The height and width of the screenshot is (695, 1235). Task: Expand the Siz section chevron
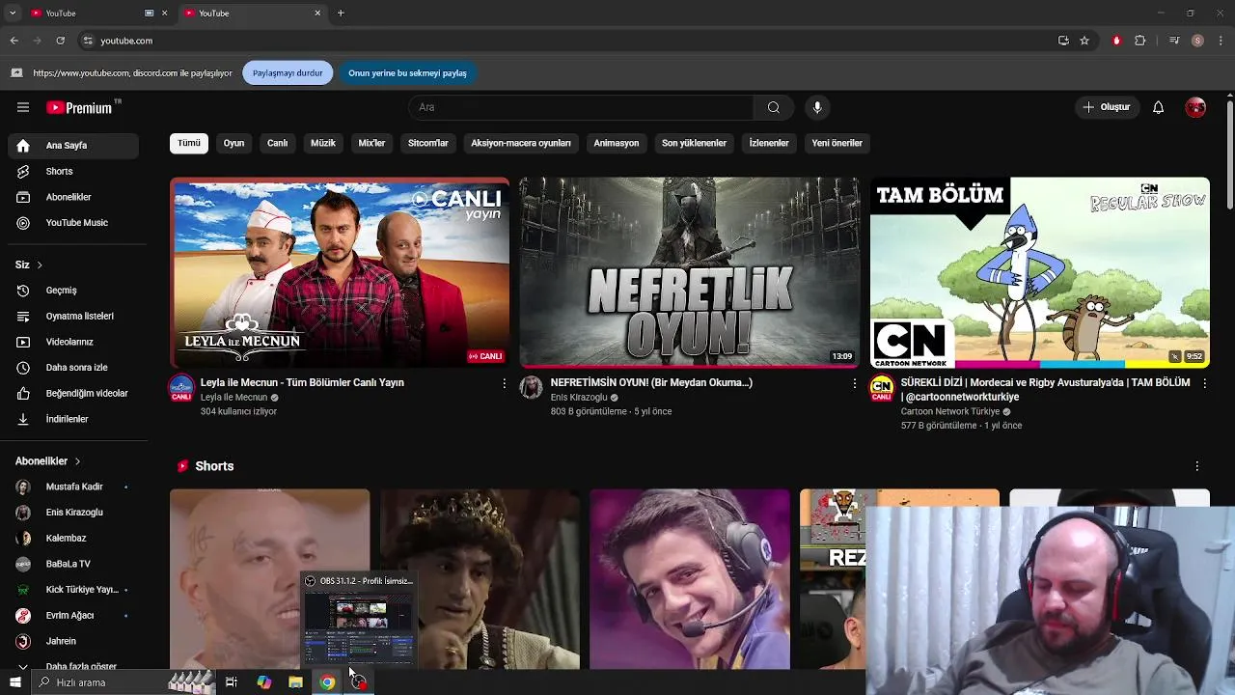40,264
